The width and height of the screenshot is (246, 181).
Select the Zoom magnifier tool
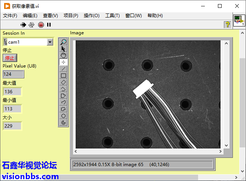pos(63,42)
